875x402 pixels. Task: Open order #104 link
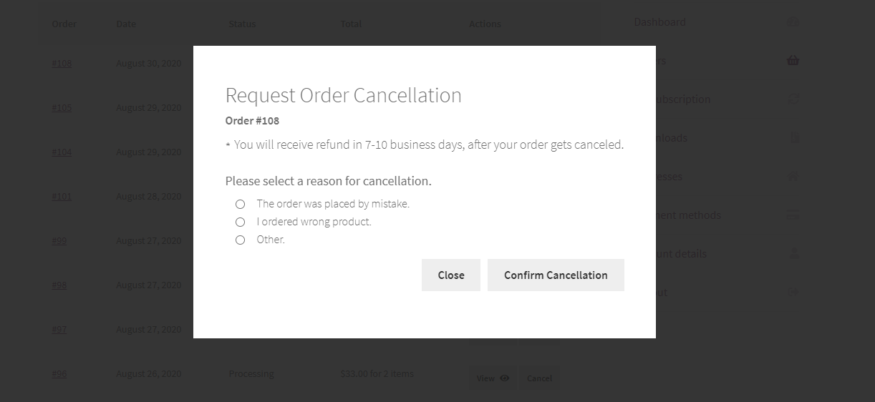click(x=62, y=152)
